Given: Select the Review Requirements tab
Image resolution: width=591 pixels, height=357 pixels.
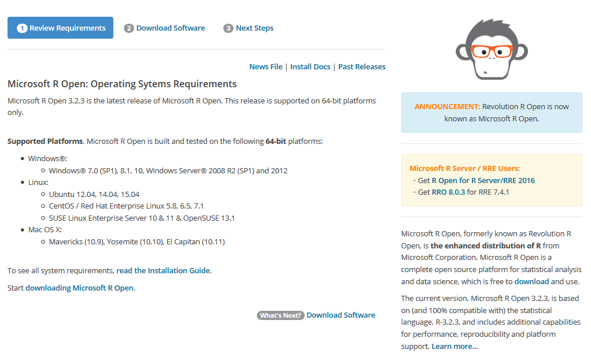Looking at the screenshot, I should point(60,28).
